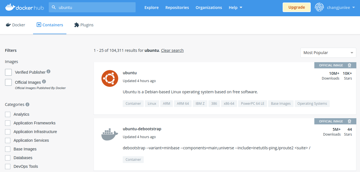
Task: Click Container tag on ubuntu card
Action: [x=133, y=104]
